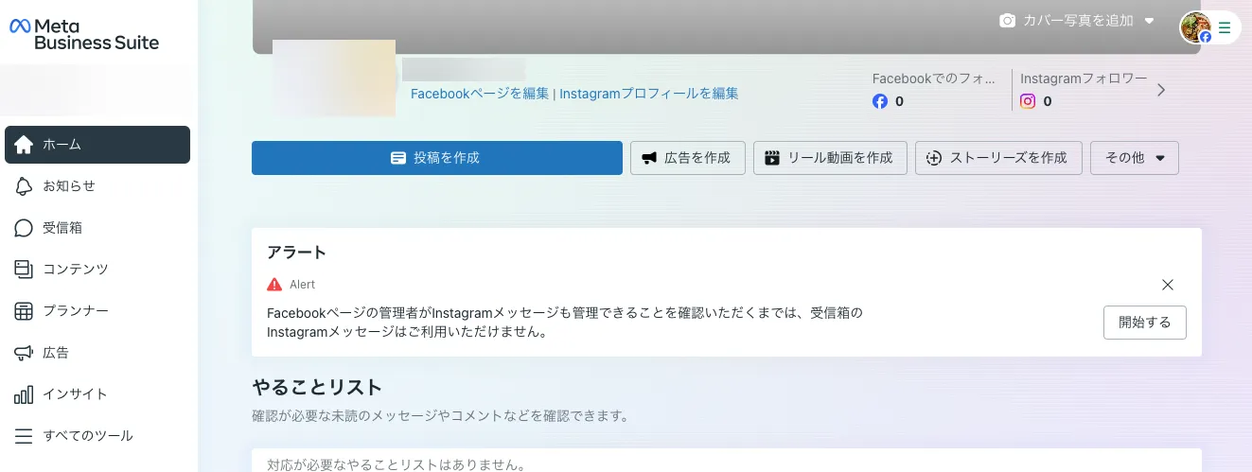The image size is (1252, 472).
Task: Click the green menu icon beside avatar
Action: (x=1225, y=27)
